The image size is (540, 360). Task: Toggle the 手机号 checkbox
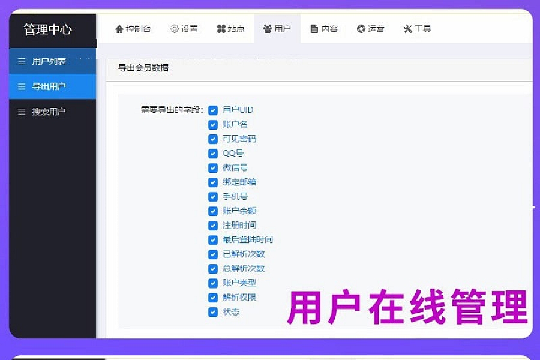point(213,197)
